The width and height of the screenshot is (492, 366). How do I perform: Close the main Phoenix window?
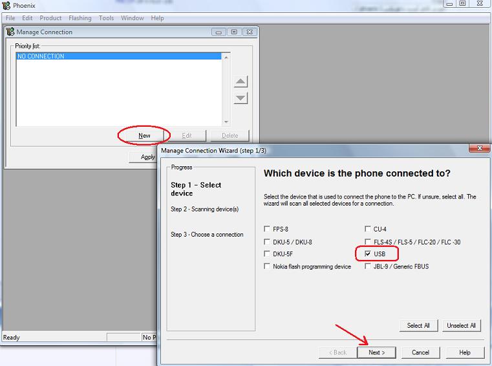coord(480,4)
